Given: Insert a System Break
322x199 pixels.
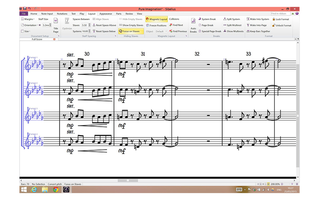Looking at the screenshot, I should point(207,19).
